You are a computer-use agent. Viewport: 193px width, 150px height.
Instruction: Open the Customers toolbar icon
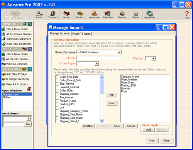(52, 15)
